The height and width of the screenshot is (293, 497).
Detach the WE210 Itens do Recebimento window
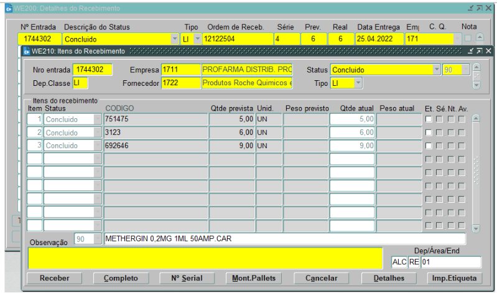coord(471,51)
